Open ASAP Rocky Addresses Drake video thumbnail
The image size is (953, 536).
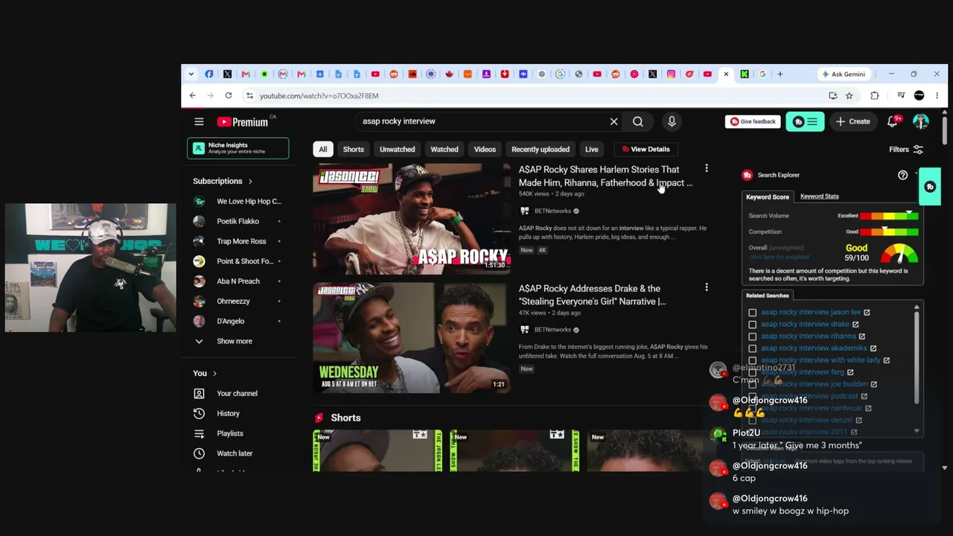pos(412,337)
